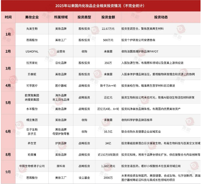Click the '所属领域' column header
This screenshot has height=184, width=202.
[x=61, y=17]
